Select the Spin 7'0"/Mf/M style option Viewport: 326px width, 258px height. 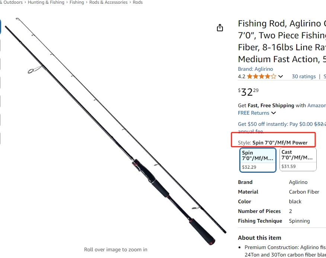(x=258, y=160)
